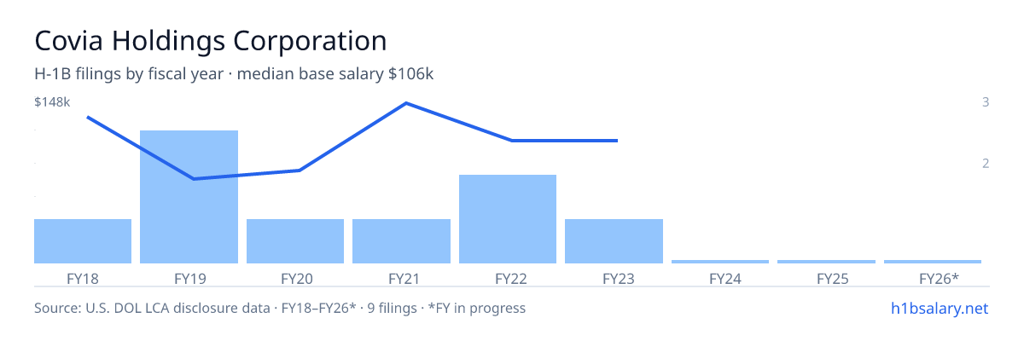Image resolution: width=1024 pixels, height=341 pixels.
Task: Click the salary line peak above FY21
Action: pos(405,103)
